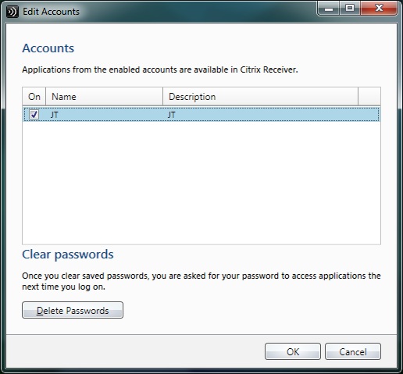Uncheck the JT account checkbox
403x374 pixels.
coord(34,114)
